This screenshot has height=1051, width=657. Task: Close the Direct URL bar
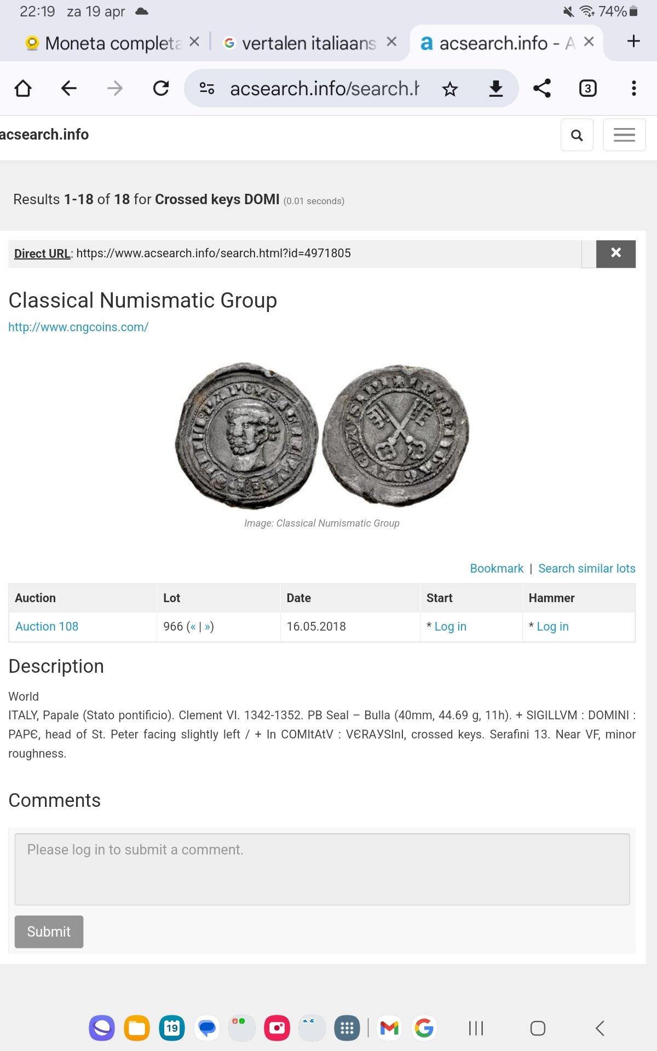[616, 253]
